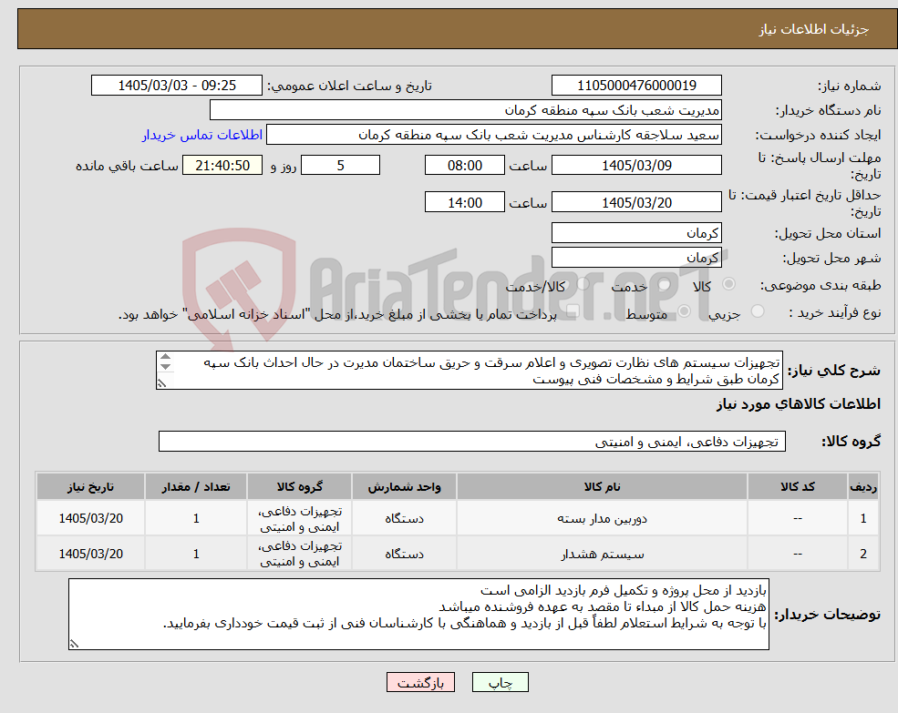Click the چاپ (print) button

(x=500, y=682)
